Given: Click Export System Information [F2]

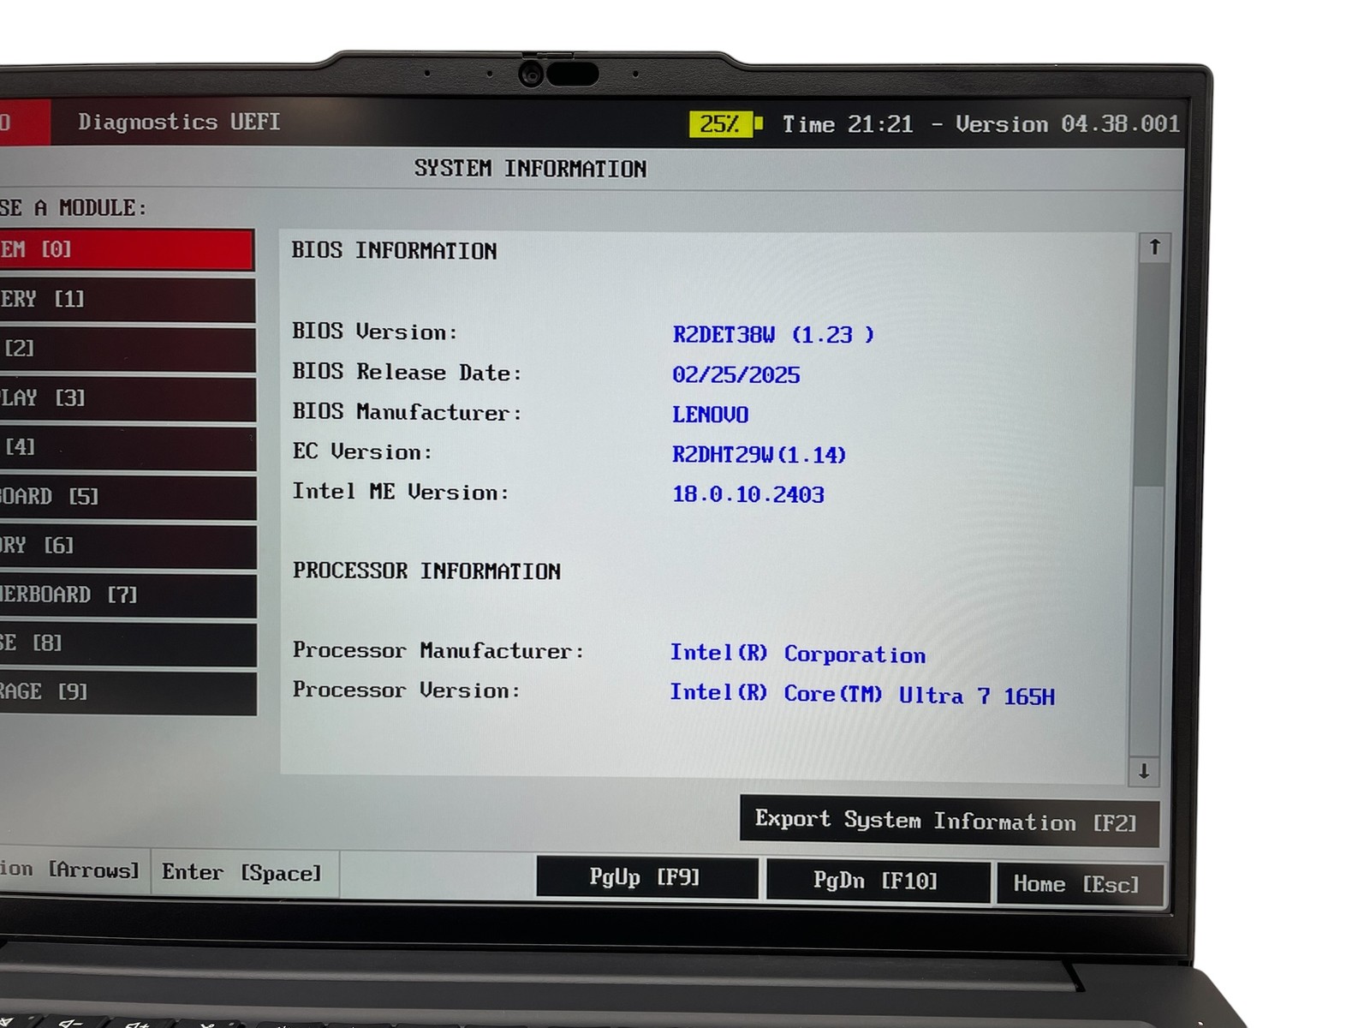Looking at the screenshot, I should (x=949, y=822).
